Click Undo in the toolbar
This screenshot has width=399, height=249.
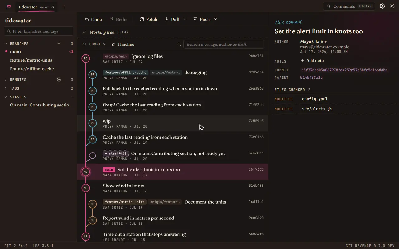(x=93, y=19)
